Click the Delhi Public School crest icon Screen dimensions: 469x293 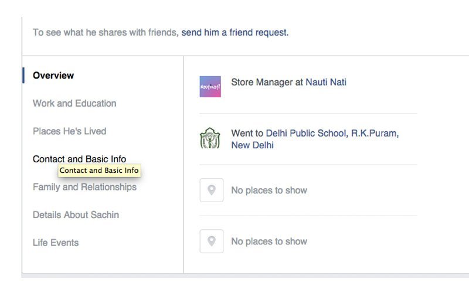210,138
